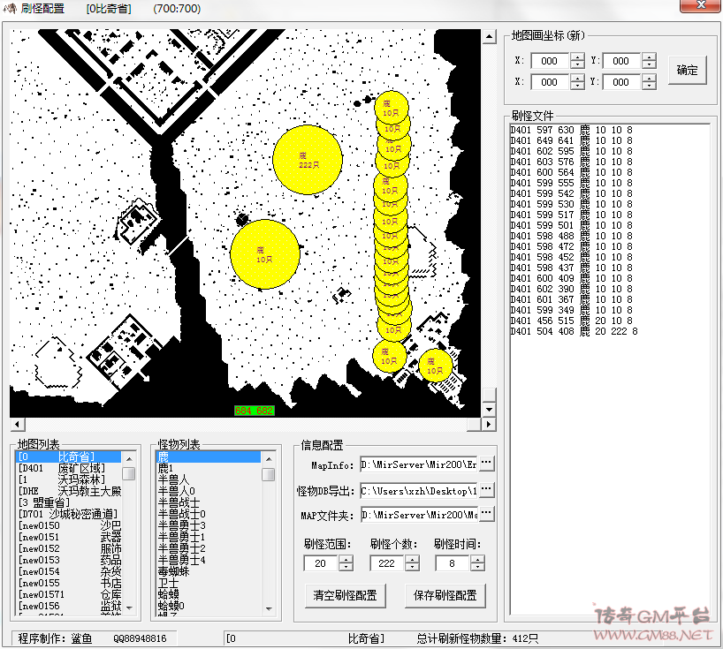Increase the 刷怪范围 spinner value
This screenshot has width=723, height=649.
click(346, 559)
